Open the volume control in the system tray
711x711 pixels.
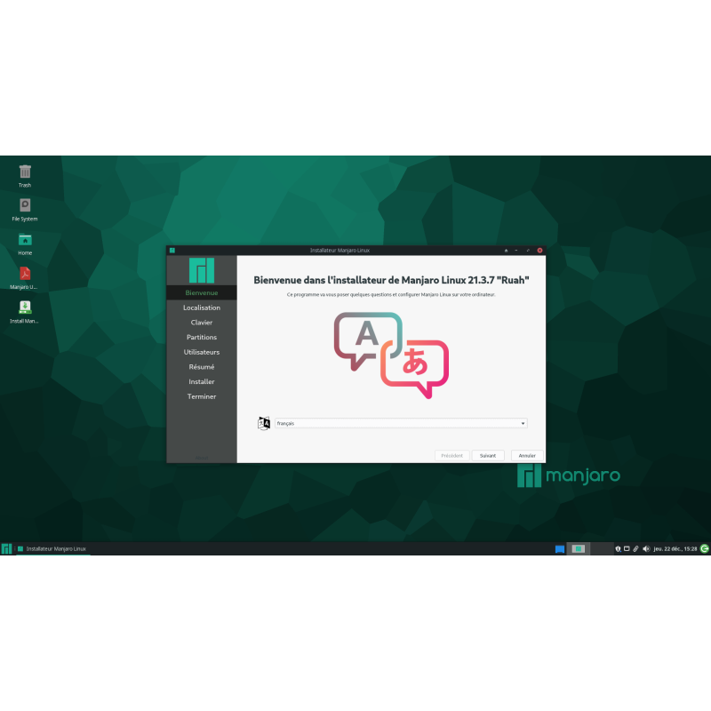pos(647,548)
